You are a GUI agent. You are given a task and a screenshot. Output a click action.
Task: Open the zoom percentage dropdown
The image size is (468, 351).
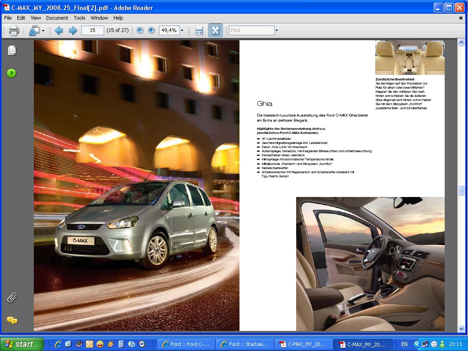pyautogui.click(x=182, y=31)
